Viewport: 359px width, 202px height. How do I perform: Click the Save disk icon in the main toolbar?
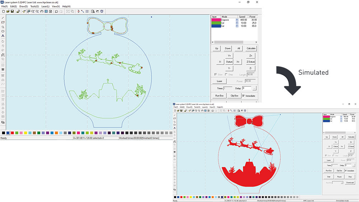tap(12, 11)
